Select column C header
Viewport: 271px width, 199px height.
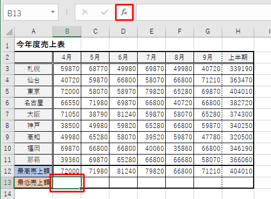(95, 31)
